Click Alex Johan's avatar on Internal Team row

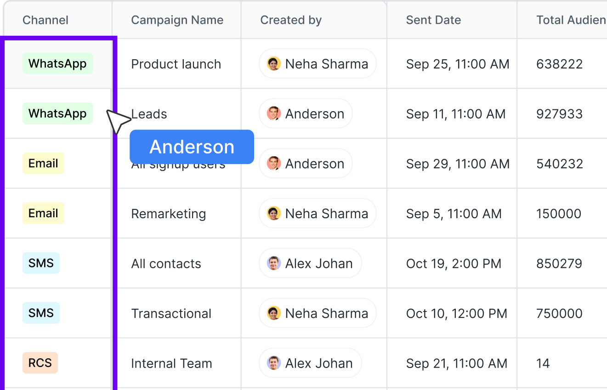pyautogui.click(x=274, y=363)
